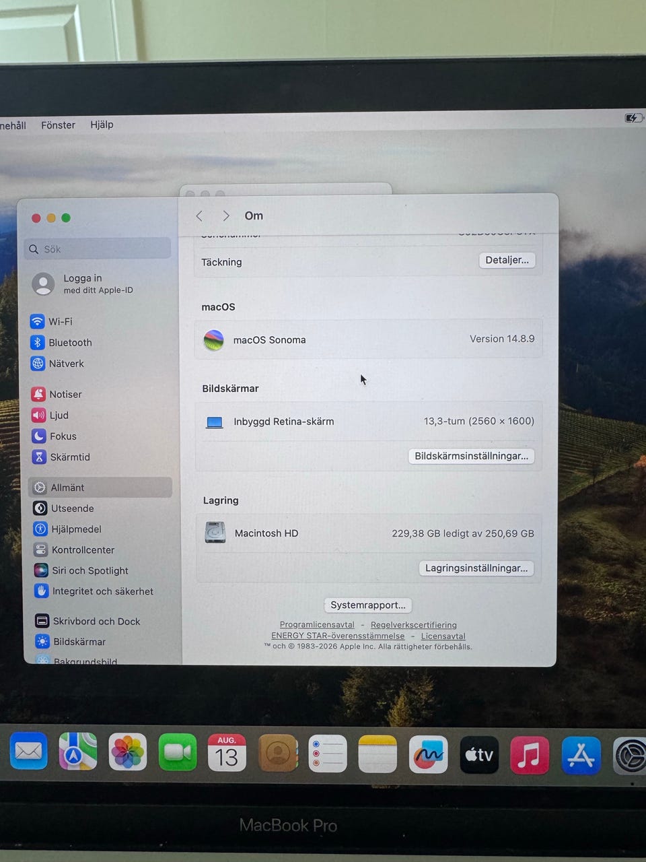Click the Systemrapport... button
Screen dimensions: 646x862
[368, 605]
